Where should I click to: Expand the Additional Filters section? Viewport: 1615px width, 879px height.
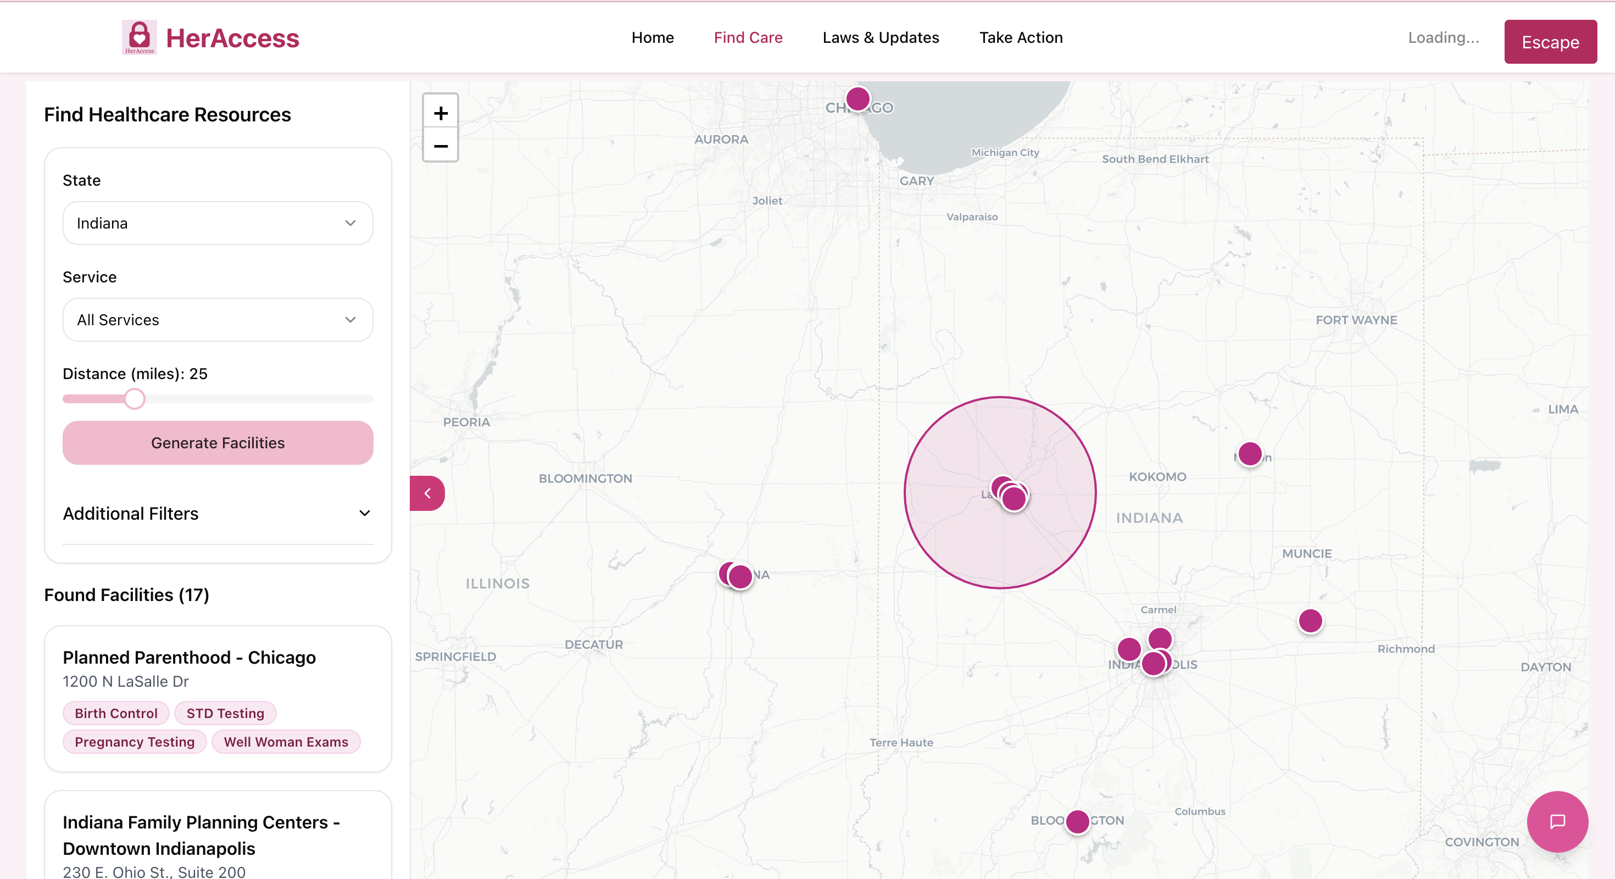[x=218, y=514]
